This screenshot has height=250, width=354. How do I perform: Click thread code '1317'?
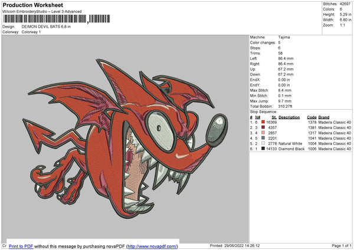312,133
